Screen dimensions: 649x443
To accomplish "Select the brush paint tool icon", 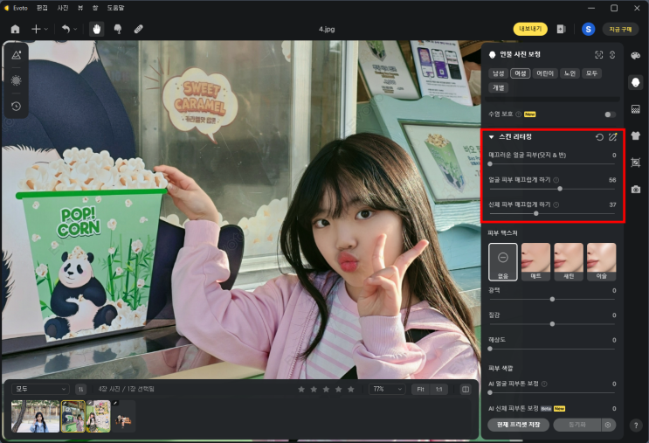I will [118, 29].
